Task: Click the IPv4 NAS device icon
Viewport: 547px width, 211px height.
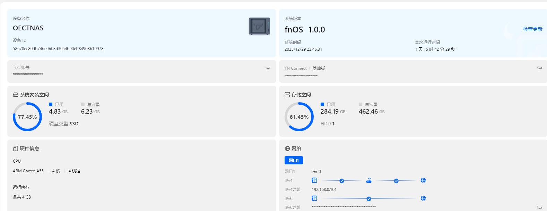Action: (x=314, y=180)
